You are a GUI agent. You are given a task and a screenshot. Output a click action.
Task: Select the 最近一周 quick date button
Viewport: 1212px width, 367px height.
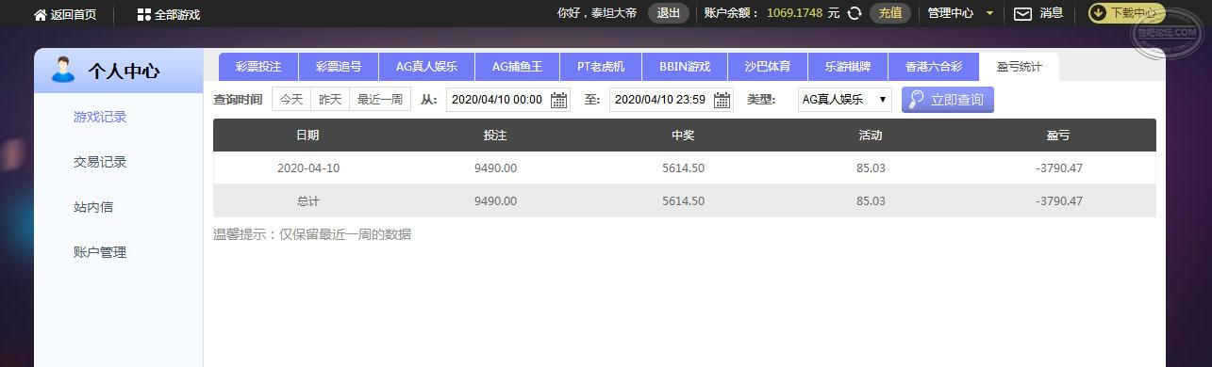(380, 100)
